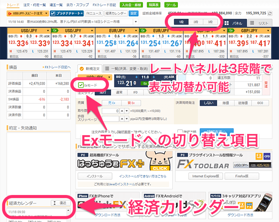Switch rate panel to 1段 display
Image resolution: width=279 pixels, height=222 pixels.
click(181, 22)
